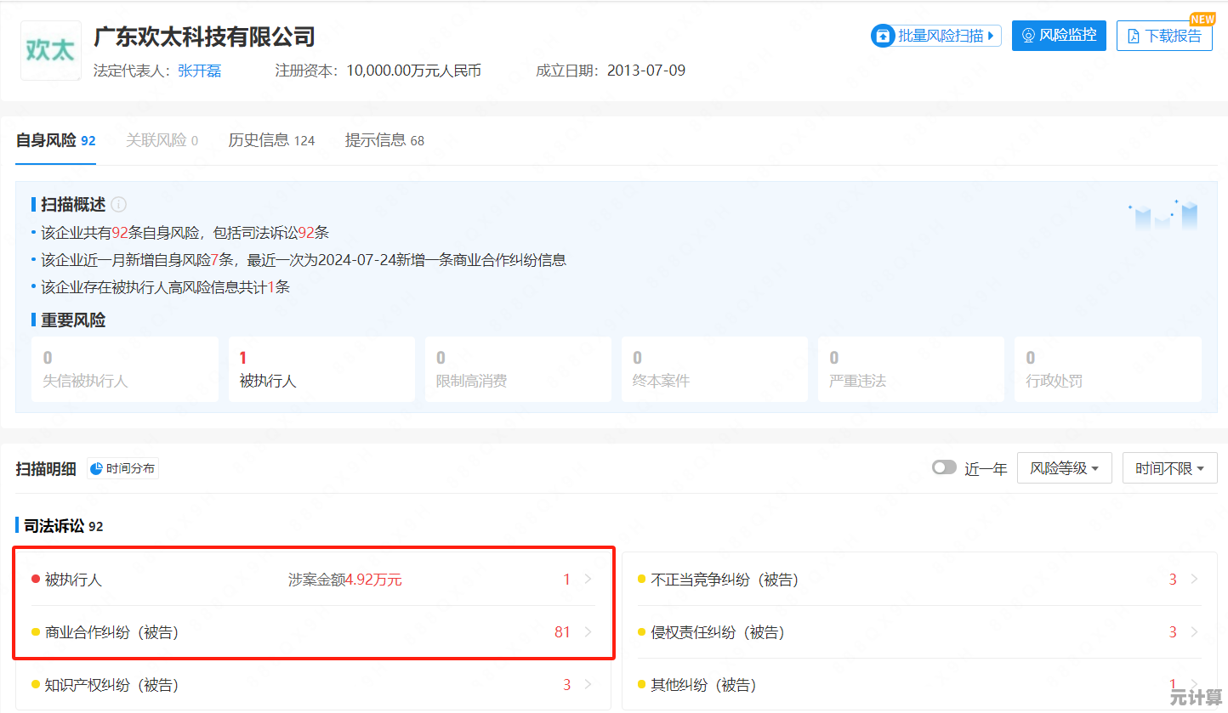1228x713 pixels.
Task: Switch to the 提示信息 tab
Action: [375, 140]
